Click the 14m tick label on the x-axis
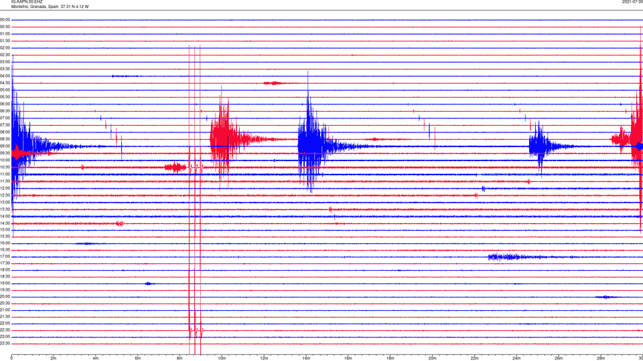Screen dimensions: 643x361 point(306,358)
